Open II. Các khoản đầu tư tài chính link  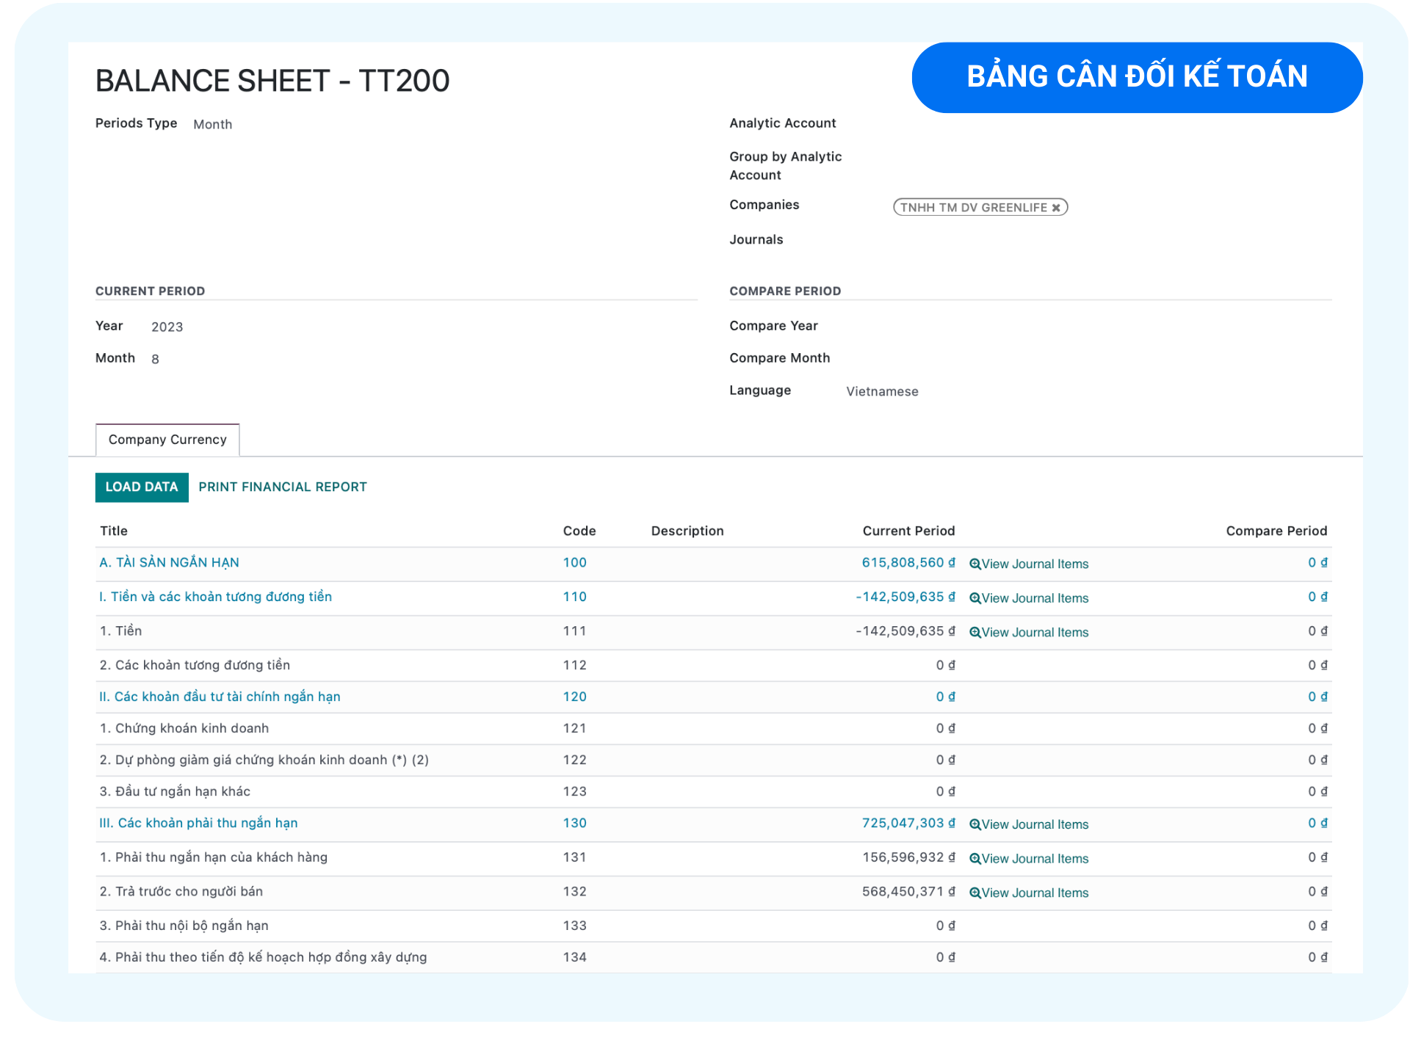coord(220,697)
